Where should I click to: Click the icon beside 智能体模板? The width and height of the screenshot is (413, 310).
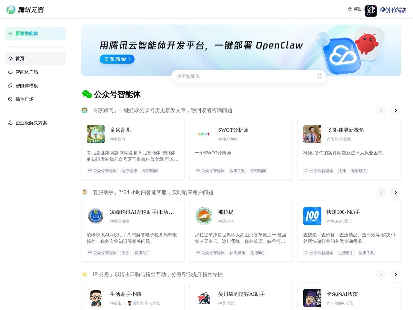click(10, 86)
